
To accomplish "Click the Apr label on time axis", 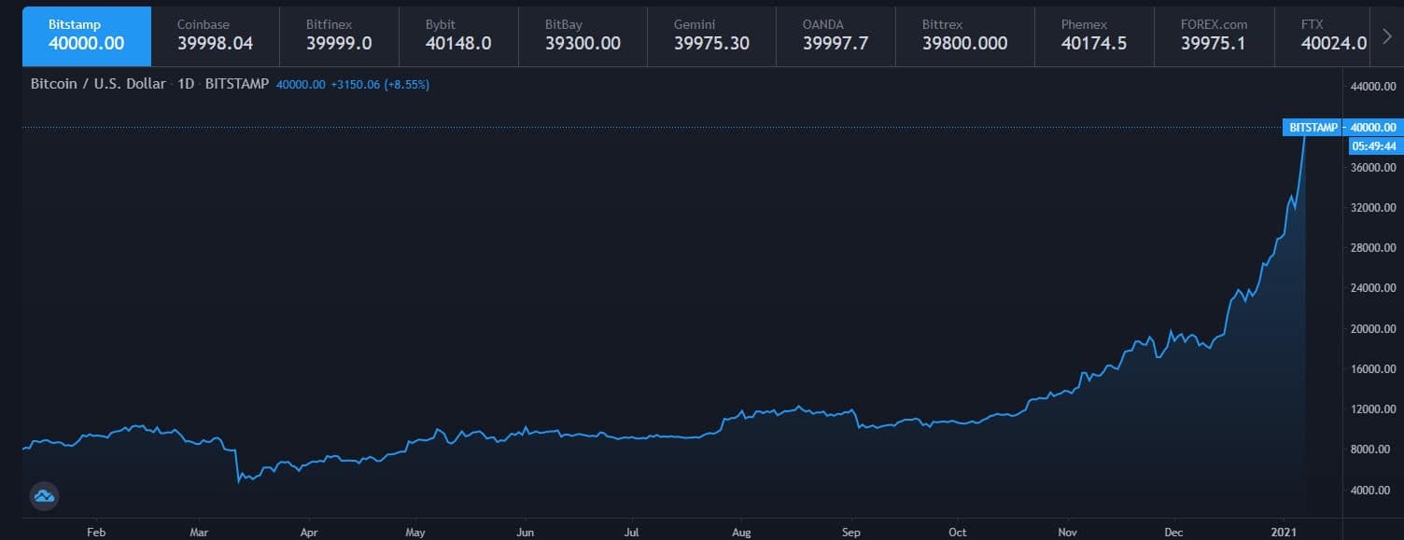I will pyautogui.click(x=309, y=531).
